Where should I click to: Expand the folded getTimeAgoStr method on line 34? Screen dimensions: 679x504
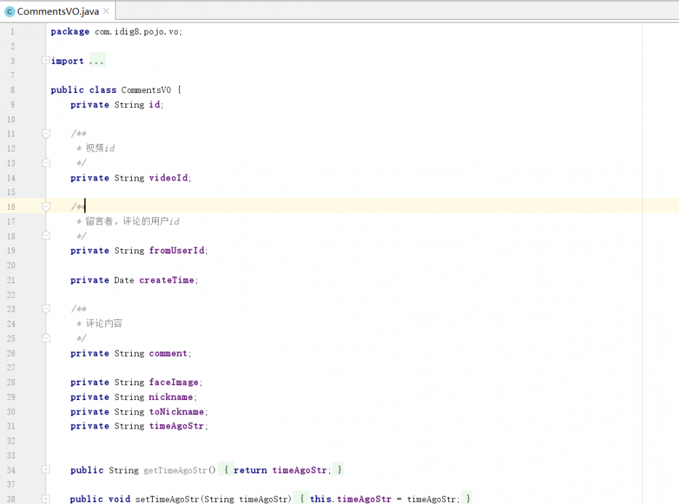(45, 469)
